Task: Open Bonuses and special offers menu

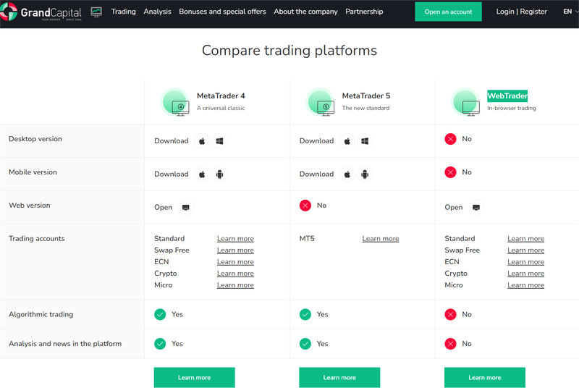Action: click(222, 12)
